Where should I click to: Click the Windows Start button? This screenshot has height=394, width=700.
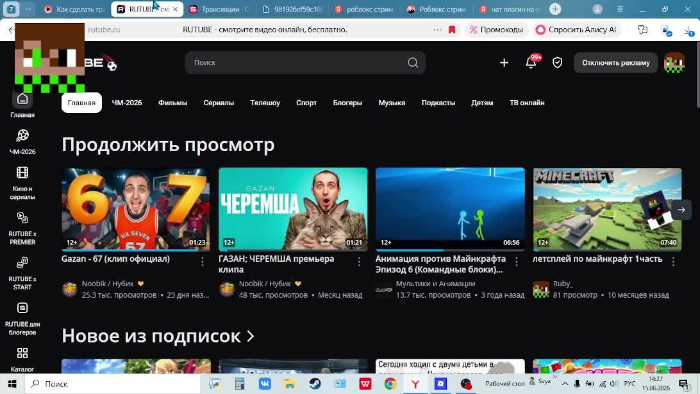[12, 384]
